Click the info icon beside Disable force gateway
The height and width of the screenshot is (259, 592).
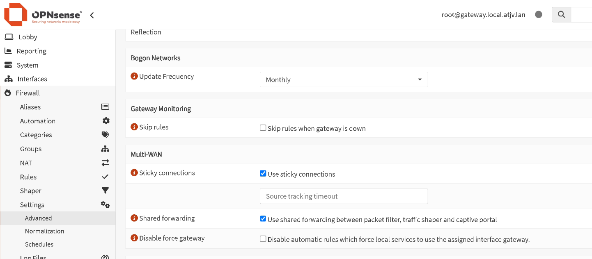[134, 238]
